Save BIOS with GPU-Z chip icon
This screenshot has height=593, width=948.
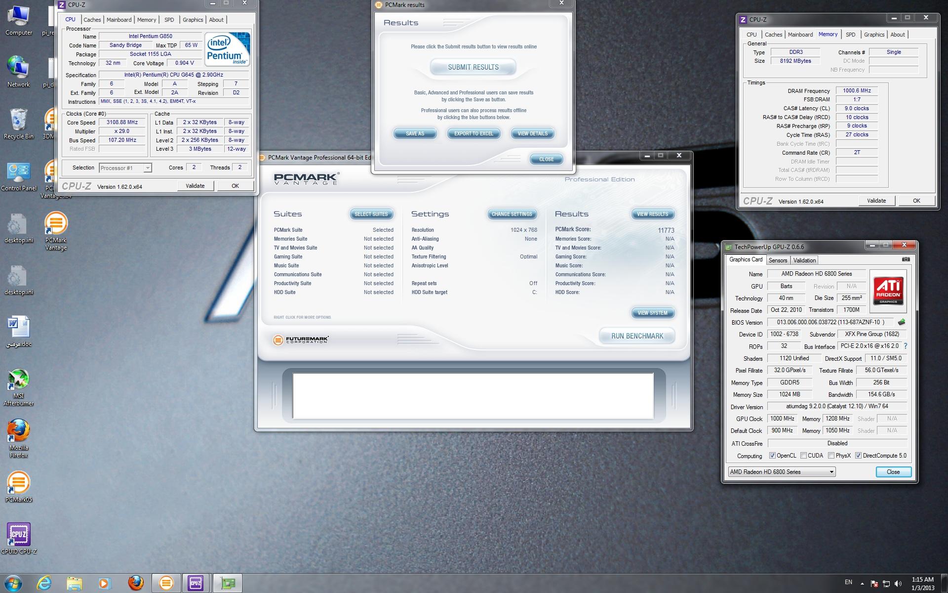click(x=902, y=322)
